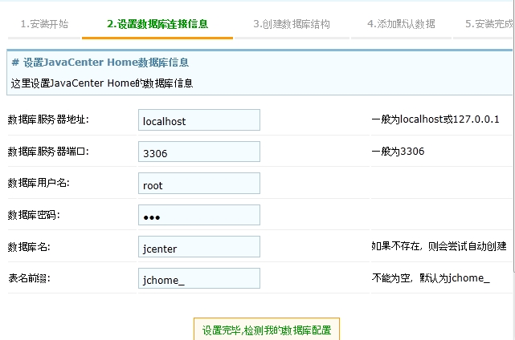This screenshot has height=340, width=515.
Task: Select step 5 安装完成 tab
Action: click(x=488, y=24)
